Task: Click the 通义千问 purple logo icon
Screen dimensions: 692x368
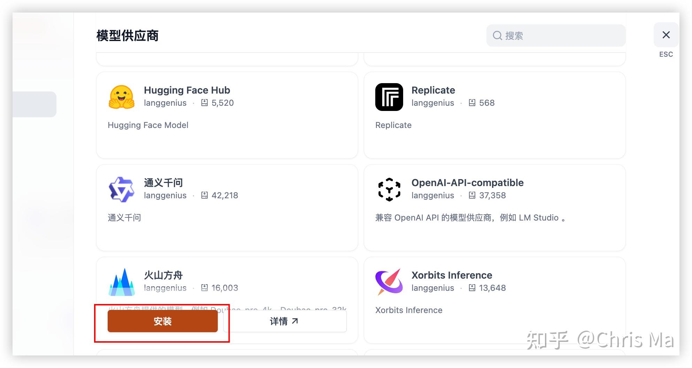Action: tap(121, 190)
